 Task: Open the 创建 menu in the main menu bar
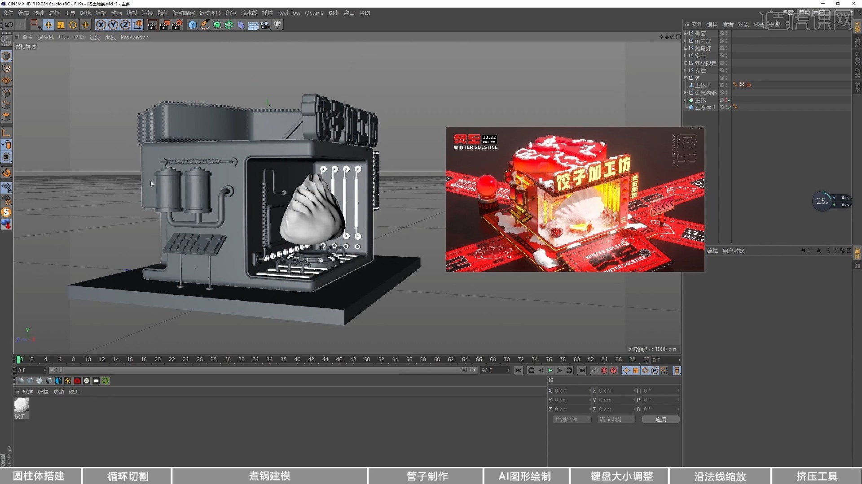click(39, 13)
